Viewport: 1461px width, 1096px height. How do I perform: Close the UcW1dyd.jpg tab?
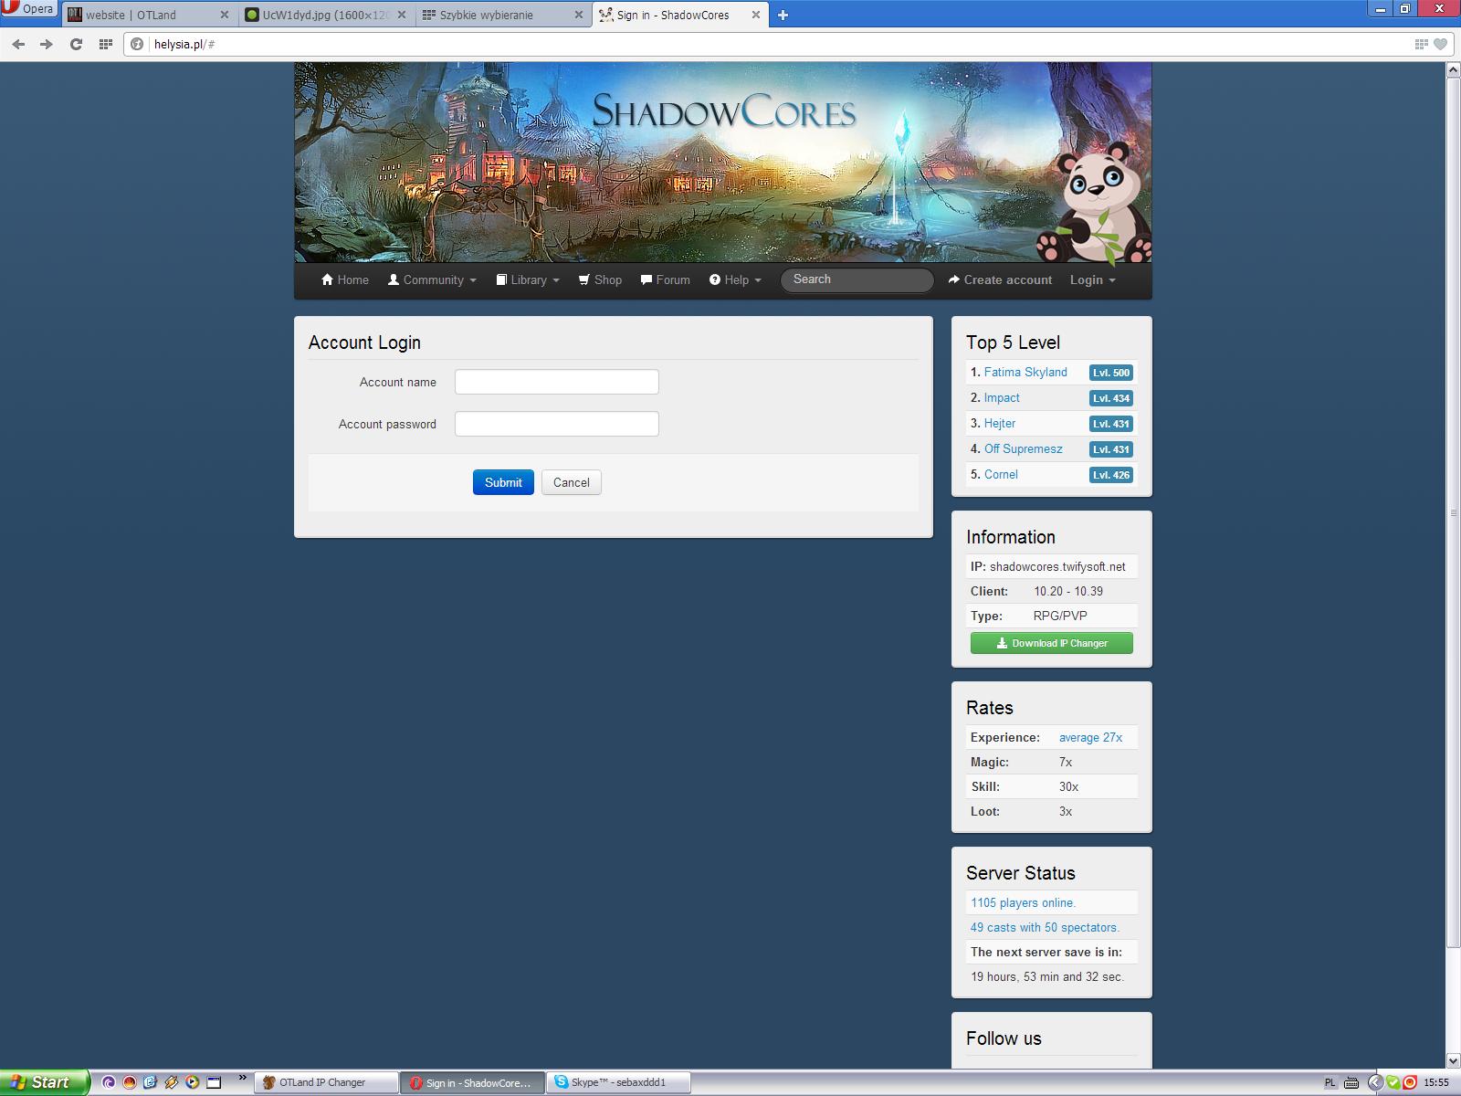[x=402, y=15]
